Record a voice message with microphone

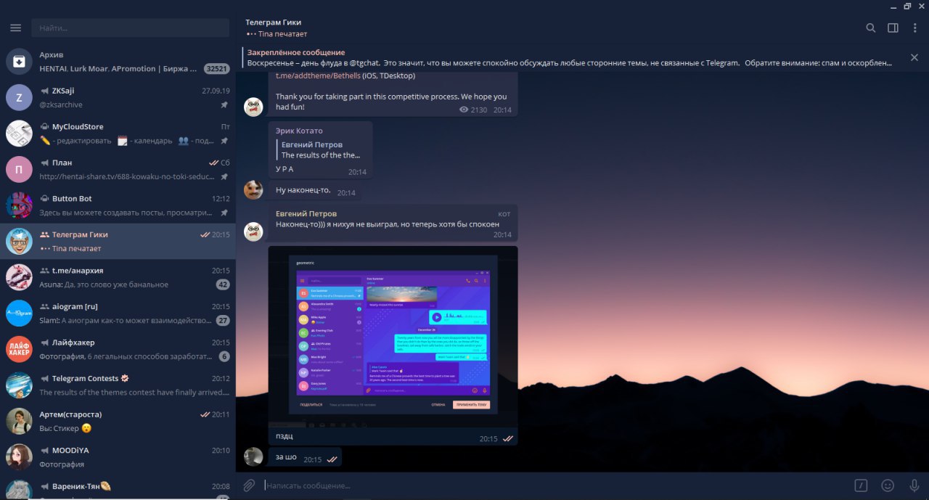coord(914,485)
